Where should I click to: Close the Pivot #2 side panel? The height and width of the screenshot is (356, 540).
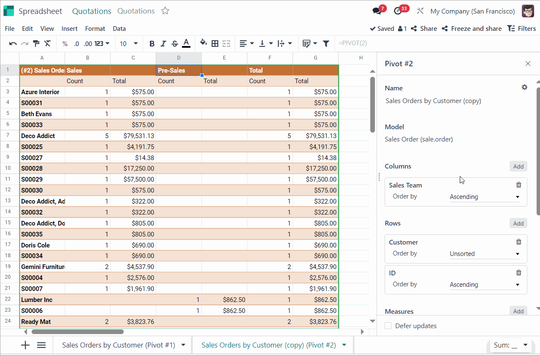tap(528, 64)
